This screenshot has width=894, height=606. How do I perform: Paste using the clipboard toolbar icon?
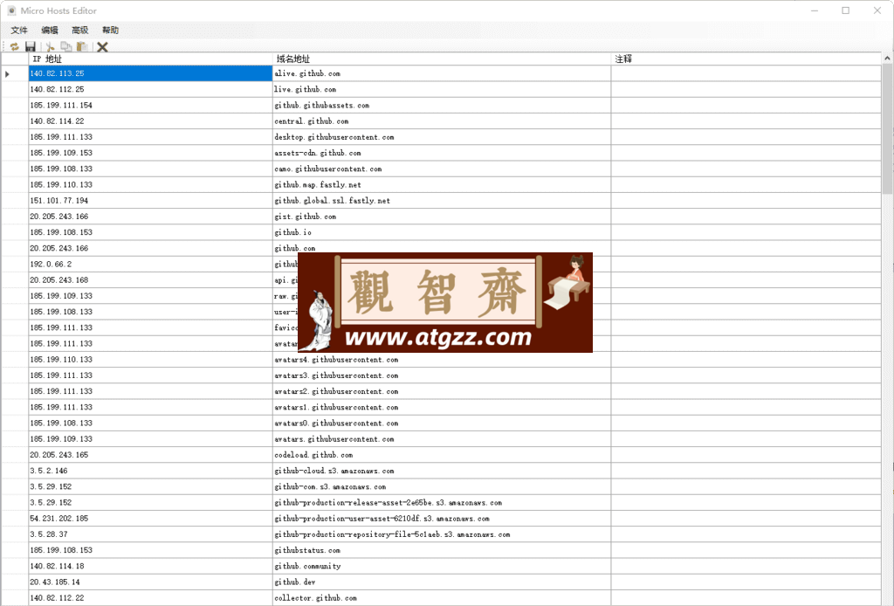coord(83,47)
